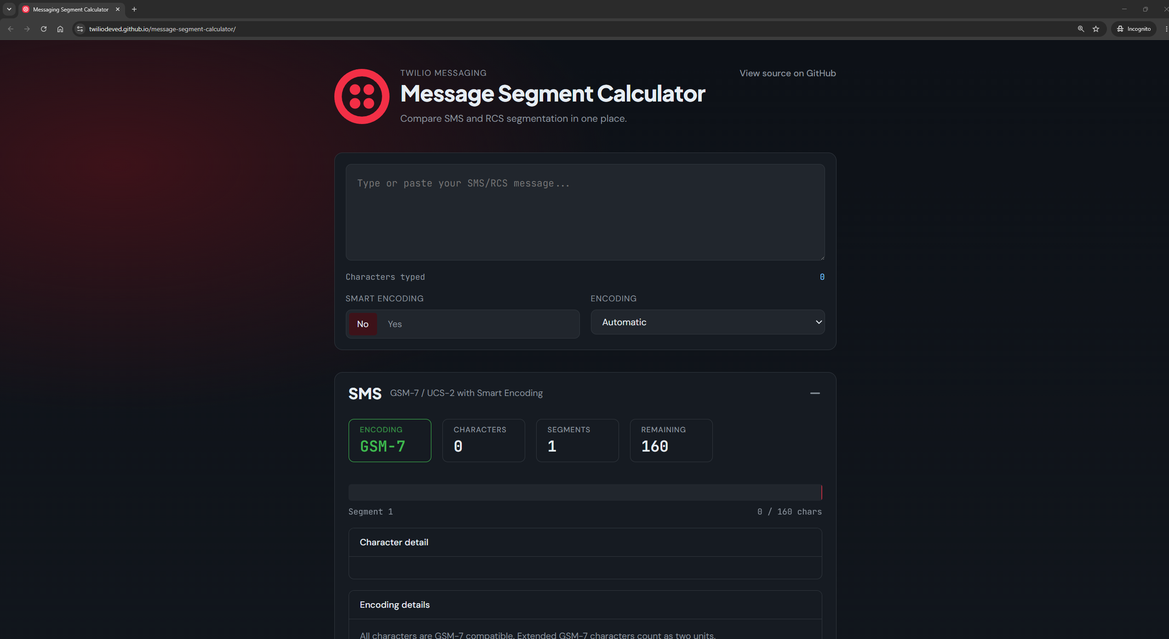Click the Segments count card
Image resolution: width=1169 pixels, height=639 pixels.
pos(577,440)
